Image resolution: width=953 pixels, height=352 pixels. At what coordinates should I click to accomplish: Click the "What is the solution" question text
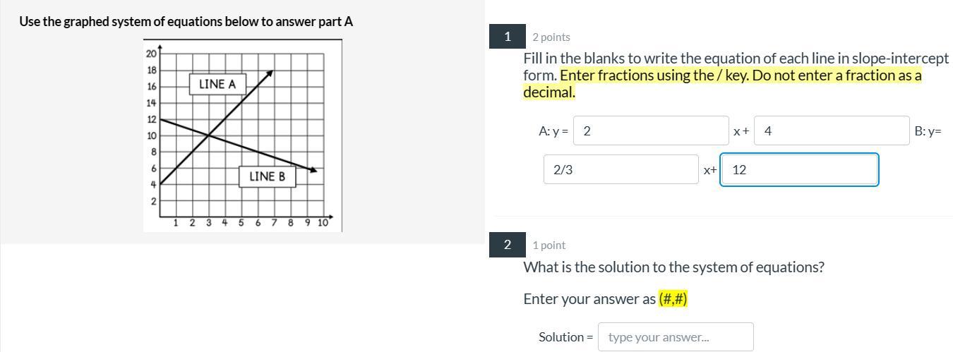(673, 267)
